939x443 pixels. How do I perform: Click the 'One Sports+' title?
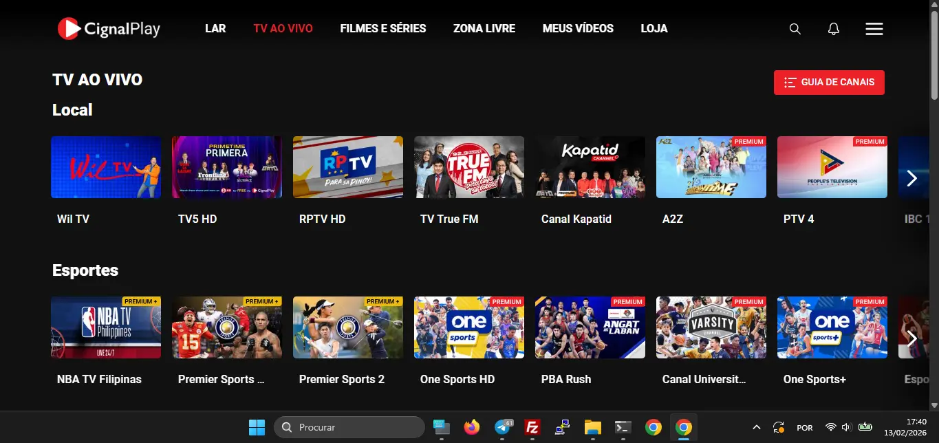814,379
